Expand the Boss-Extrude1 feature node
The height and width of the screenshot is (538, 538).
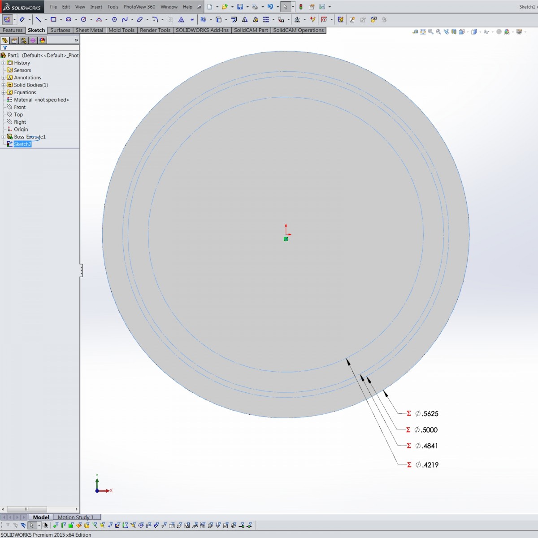pos(3,137)
